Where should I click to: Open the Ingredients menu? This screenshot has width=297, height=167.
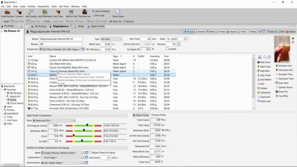tap(43, 6)
